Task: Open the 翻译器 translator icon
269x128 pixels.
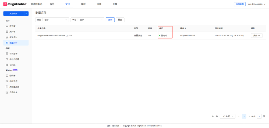Action: tap(7, 76)
